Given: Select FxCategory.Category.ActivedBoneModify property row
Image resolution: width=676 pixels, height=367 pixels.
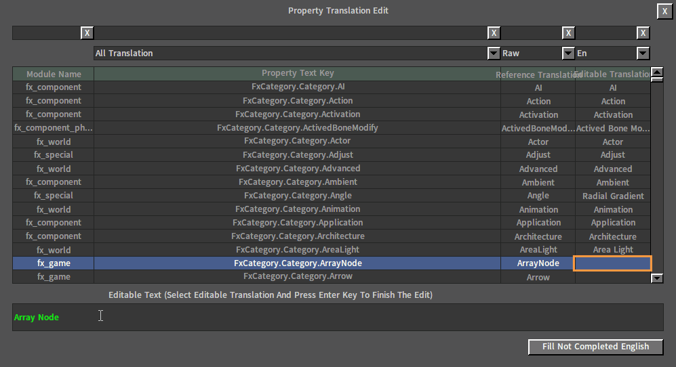Looking at the screenshot, I should (x=298, y=128).
